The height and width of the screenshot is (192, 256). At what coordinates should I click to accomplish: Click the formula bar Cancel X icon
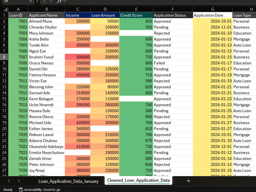44,1
